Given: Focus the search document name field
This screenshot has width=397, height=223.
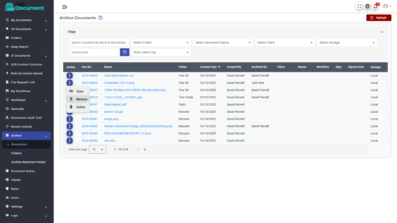Looking at the screenshot, I should 99,43.
